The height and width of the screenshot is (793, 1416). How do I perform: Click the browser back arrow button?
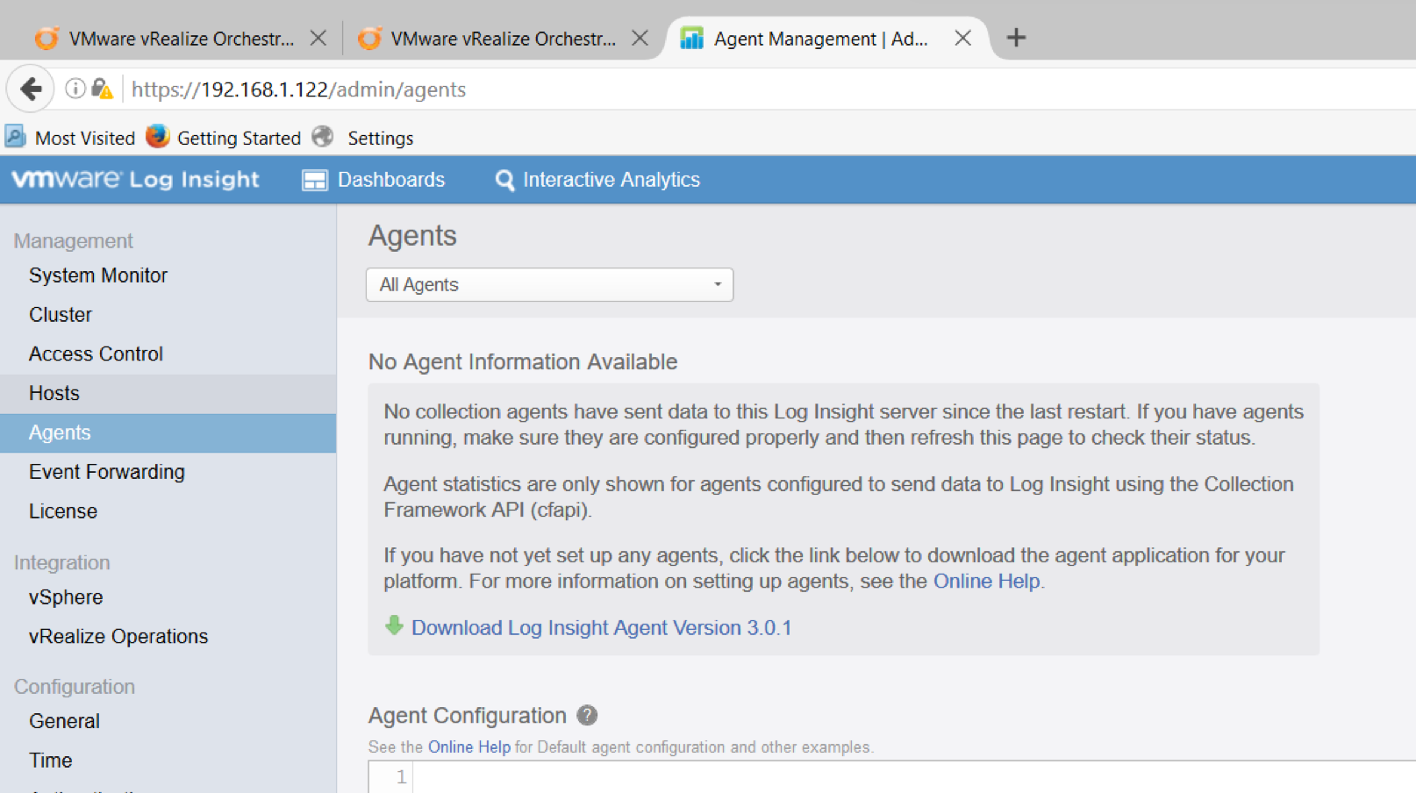tap(32, 89)
